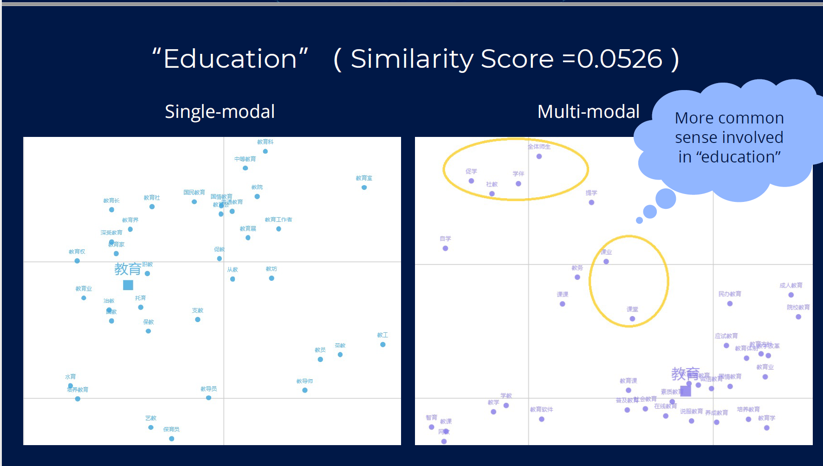Image resolution: width=823 pixels, height=466 pixels.
Task: Click the 课堂 point inside the yellow circle
Action: (632, 319)
